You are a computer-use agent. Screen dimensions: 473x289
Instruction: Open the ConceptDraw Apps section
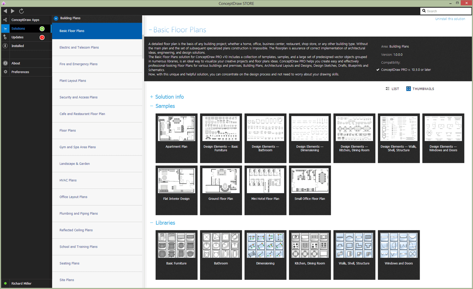[x=26, y=20]
